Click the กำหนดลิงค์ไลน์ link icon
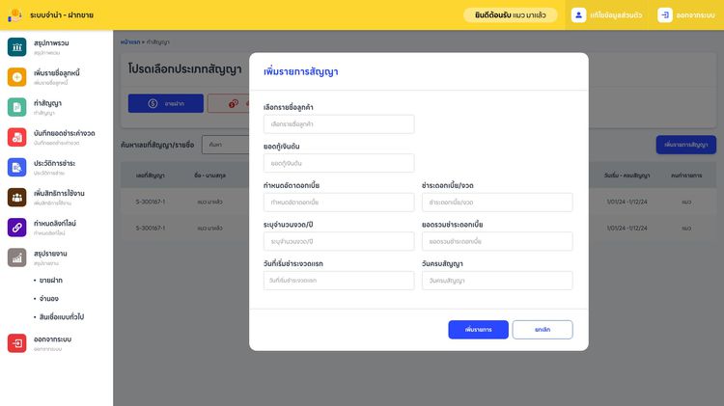The width and height of the screenshot is (724, 406). pos(16,227)
